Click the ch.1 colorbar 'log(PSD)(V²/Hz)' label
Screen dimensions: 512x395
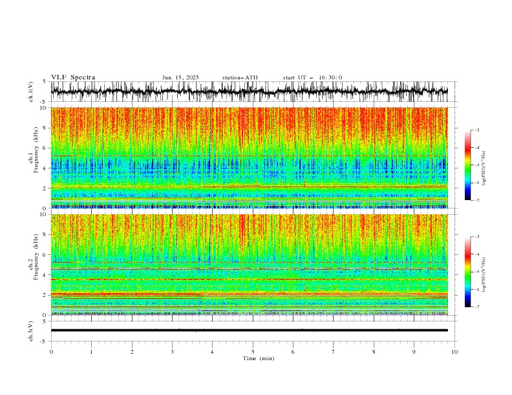[x=484, y=168]
